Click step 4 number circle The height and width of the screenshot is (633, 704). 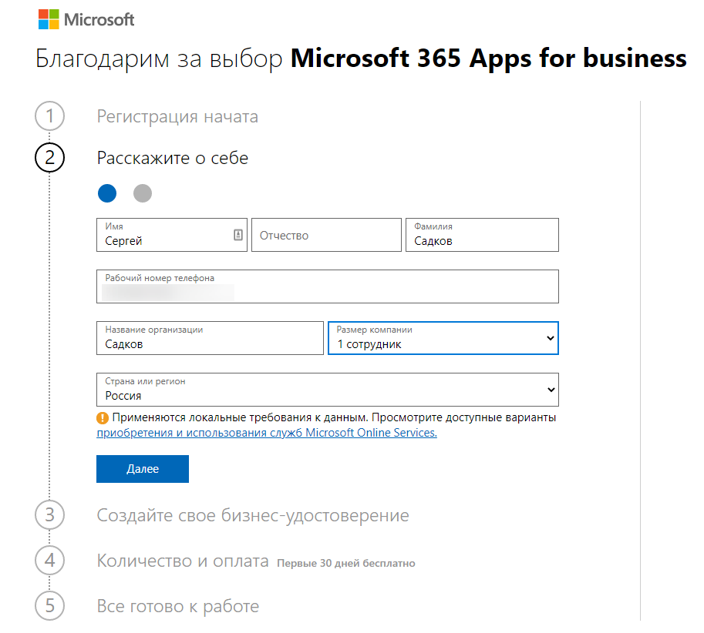pos(50,561)
